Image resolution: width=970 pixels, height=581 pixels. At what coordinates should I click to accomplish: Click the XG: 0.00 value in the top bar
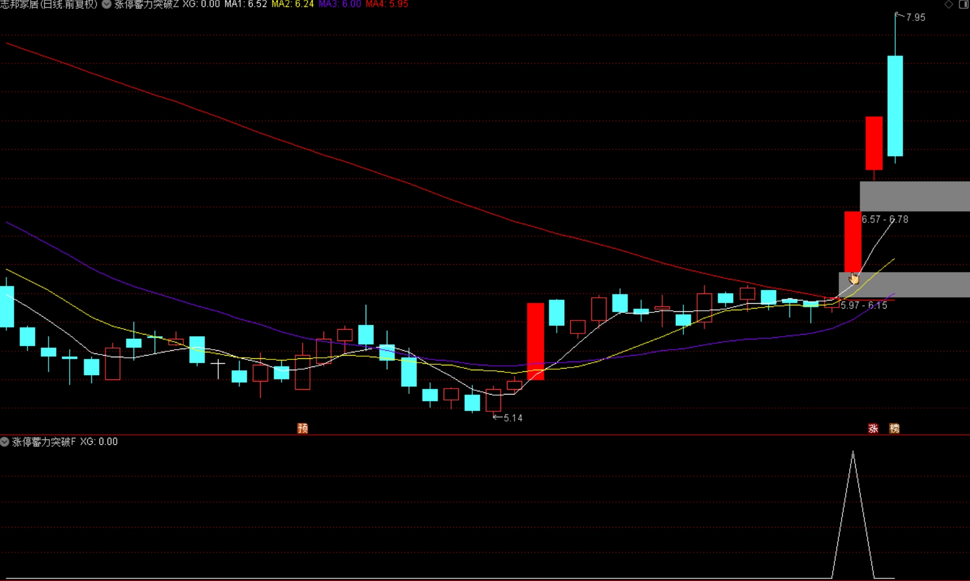(x=201, y=4)
